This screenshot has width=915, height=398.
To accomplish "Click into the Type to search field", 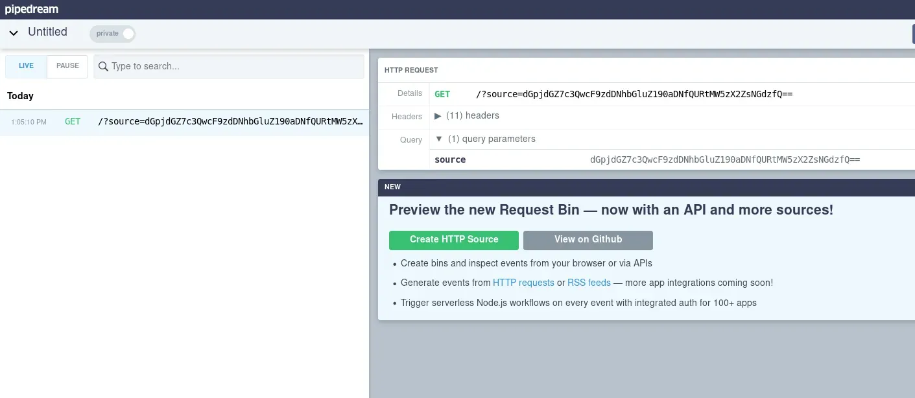I will 233,66.
